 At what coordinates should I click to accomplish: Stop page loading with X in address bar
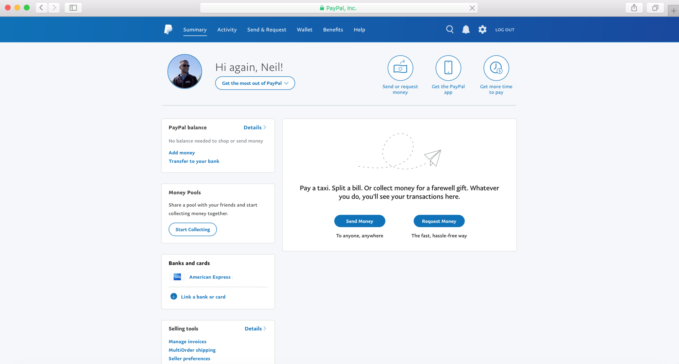click(x=472, y=8)
